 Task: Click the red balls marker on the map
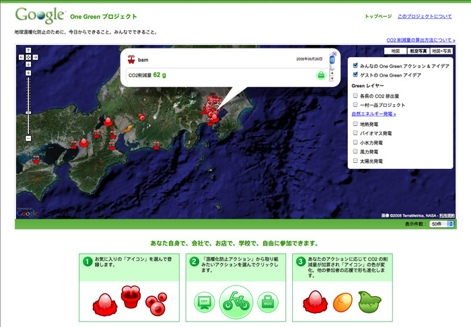[x=142, y=116]
